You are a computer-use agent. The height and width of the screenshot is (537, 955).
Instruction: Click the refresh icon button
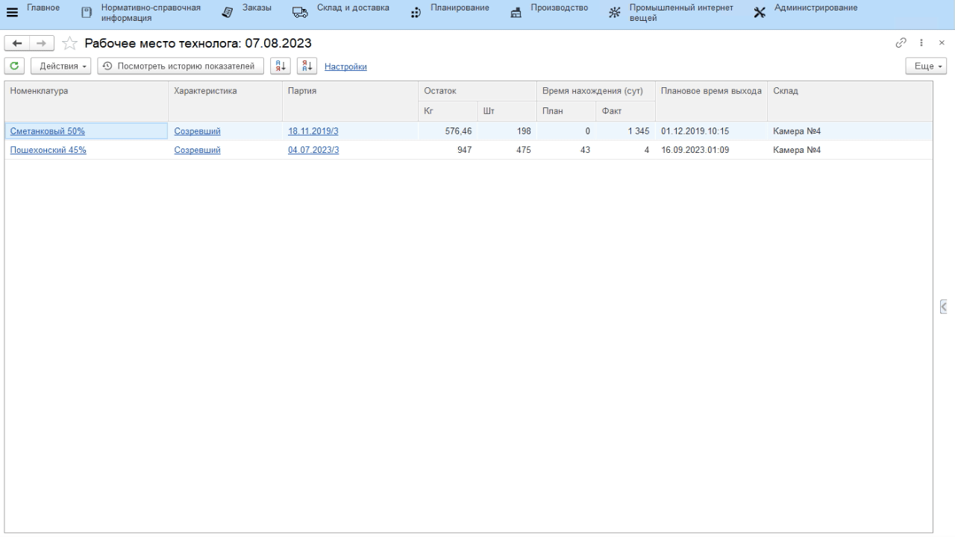point(14,66)
